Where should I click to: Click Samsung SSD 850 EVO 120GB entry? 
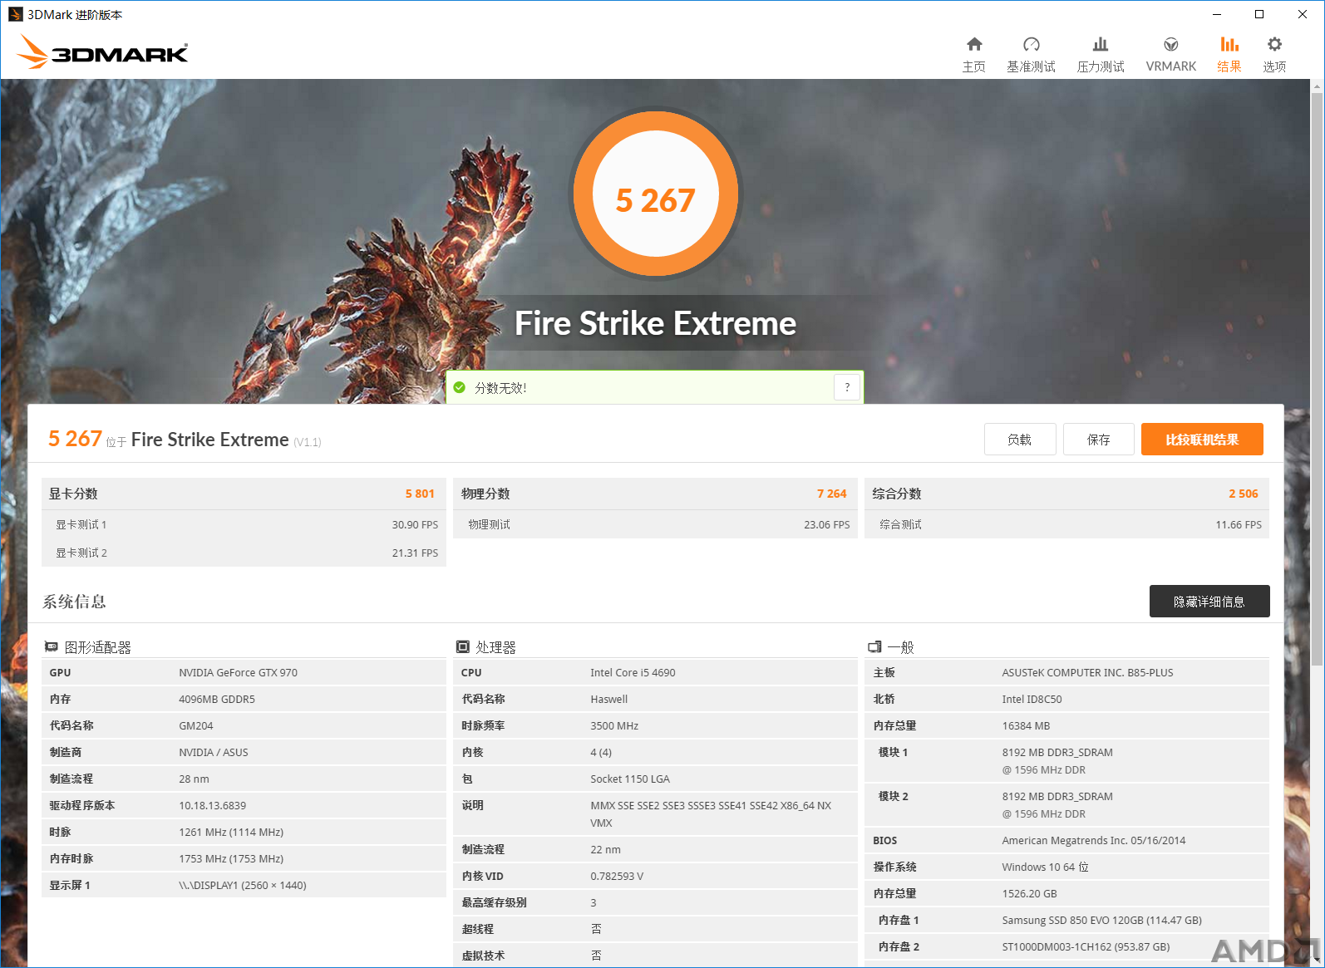1101,921
